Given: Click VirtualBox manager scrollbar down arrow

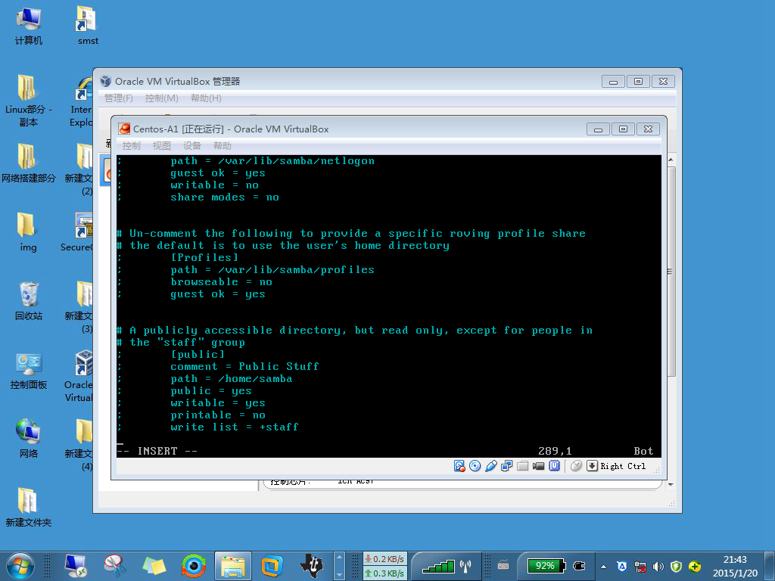Looking at the screenshot, I should coord(671,485).
